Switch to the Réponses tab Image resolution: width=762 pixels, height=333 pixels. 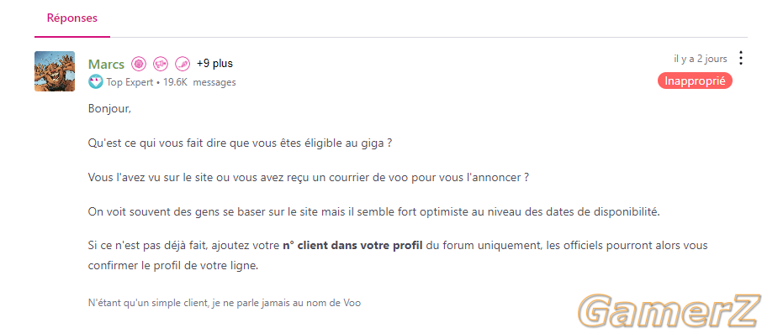pos(72,18)
